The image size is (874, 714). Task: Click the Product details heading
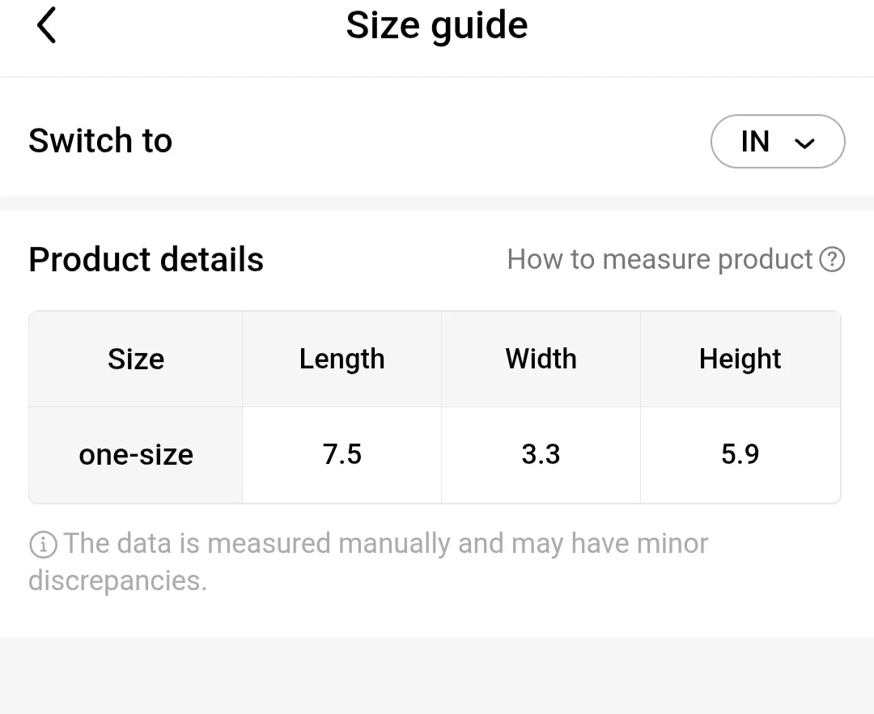point(146,260)
